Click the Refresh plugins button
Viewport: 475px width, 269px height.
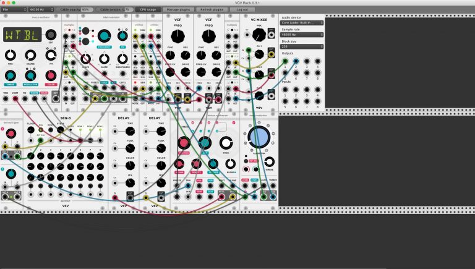tap(212, 9)
